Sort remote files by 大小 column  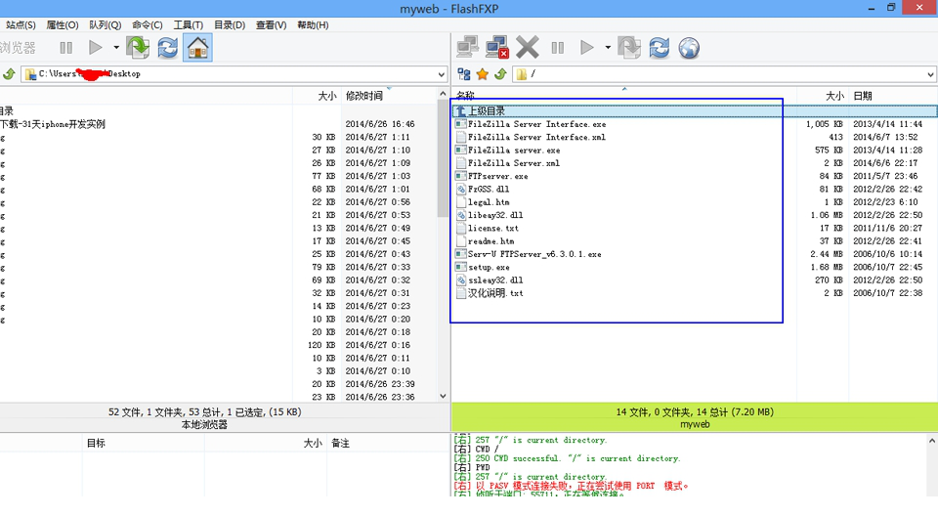tap(823, 96)
